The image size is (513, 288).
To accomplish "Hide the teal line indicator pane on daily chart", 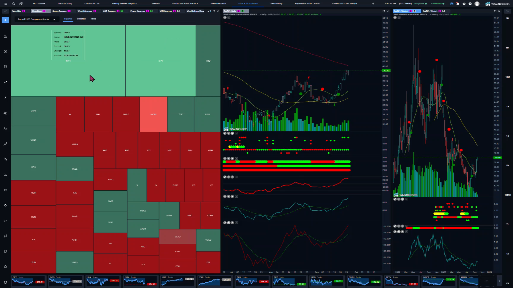I will [x=225, y=197].
